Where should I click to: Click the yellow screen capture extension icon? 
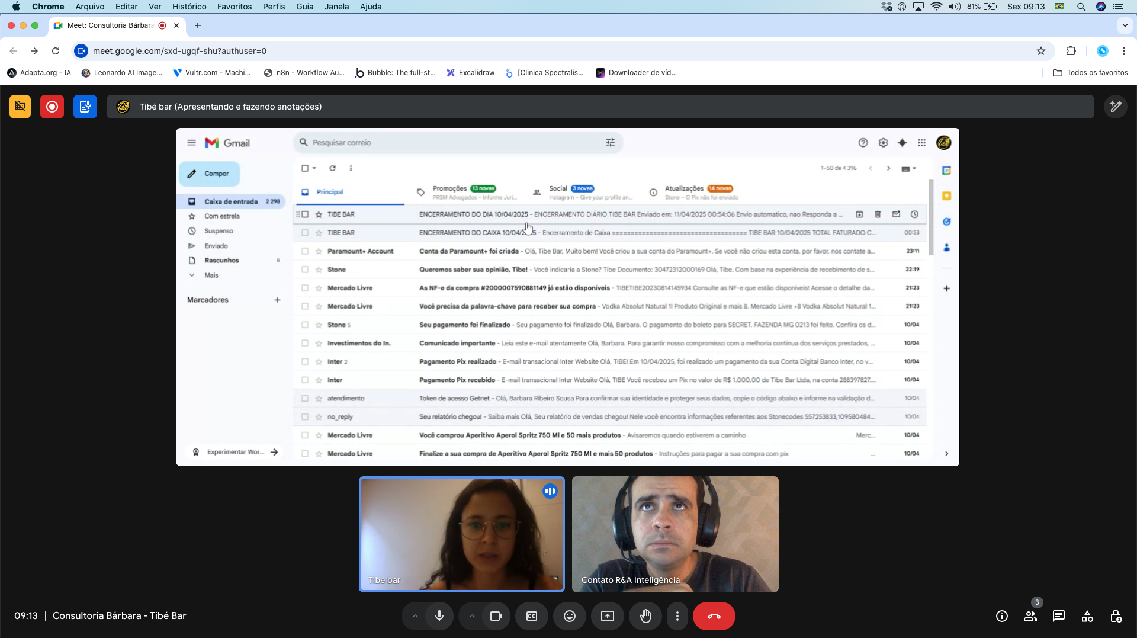point(20,107)
